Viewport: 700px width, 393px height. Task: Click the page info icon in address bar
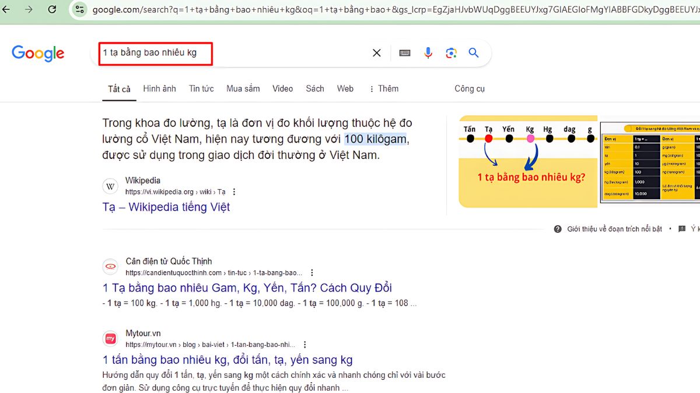(79, 9)
